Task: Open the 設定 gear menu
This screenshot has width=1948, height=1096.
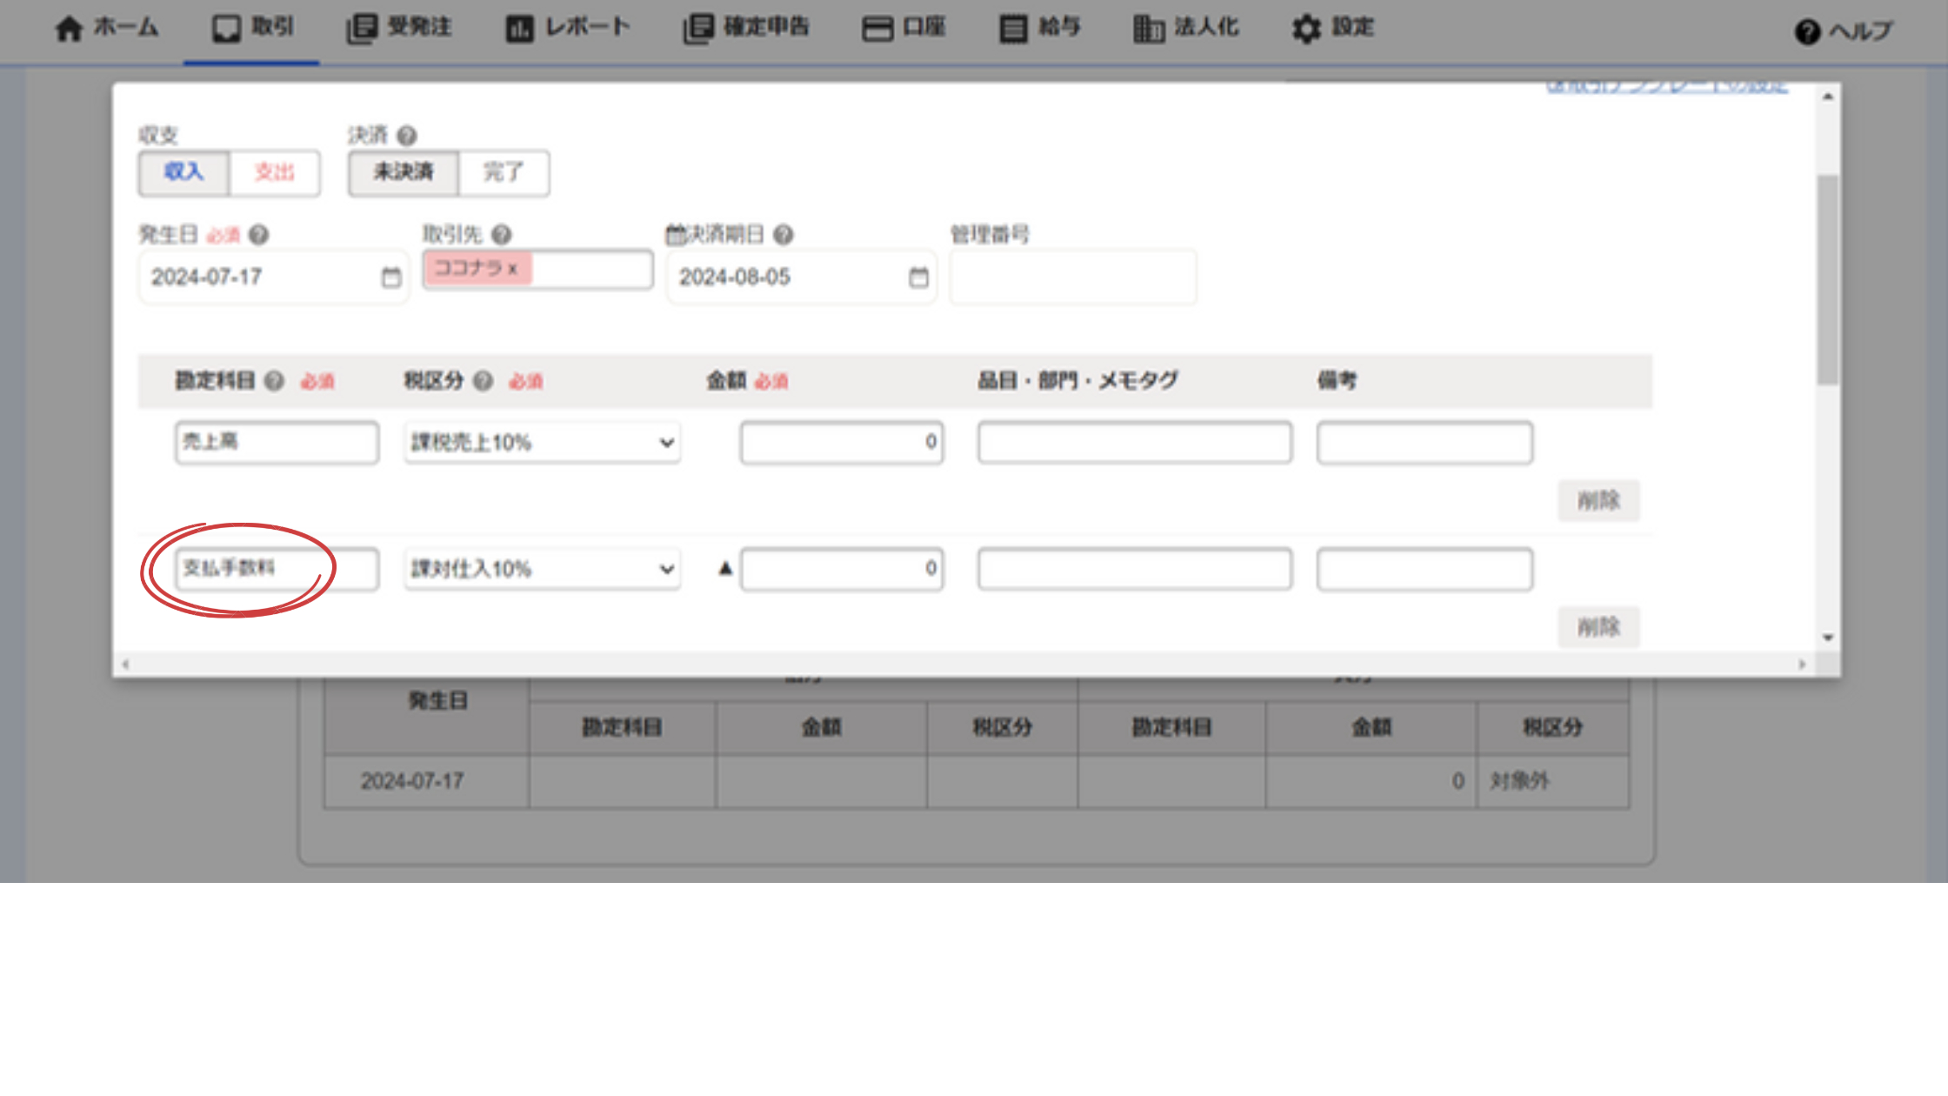Action: pos(1331,29)
